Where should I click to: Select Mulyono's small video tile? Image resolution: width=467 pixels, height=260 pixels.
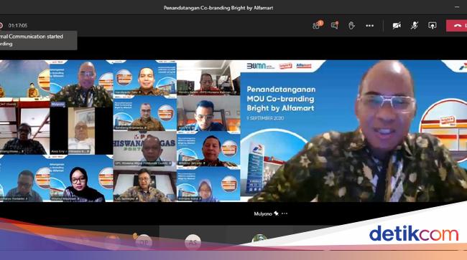point(81,83)
